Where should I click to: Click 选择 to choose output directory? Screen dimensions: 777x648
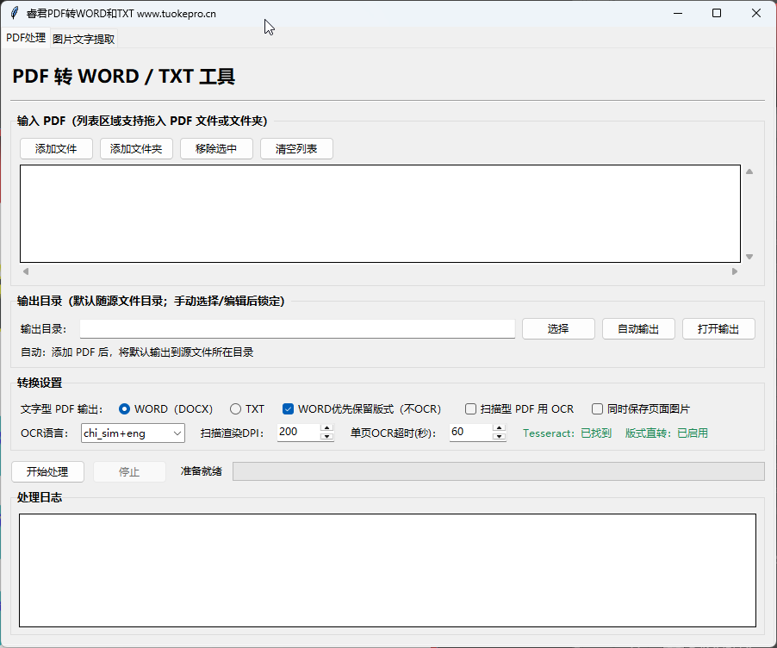[558, 328]
